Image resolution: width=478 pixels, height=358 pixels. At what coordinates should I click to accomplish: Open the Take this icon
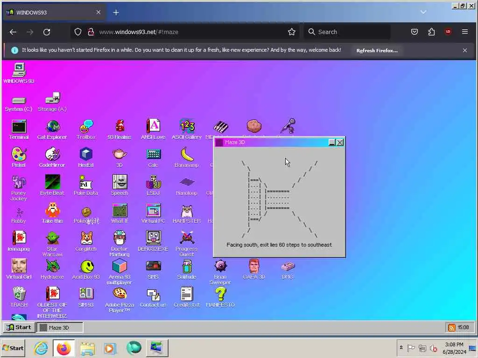(x=52, y=213)
